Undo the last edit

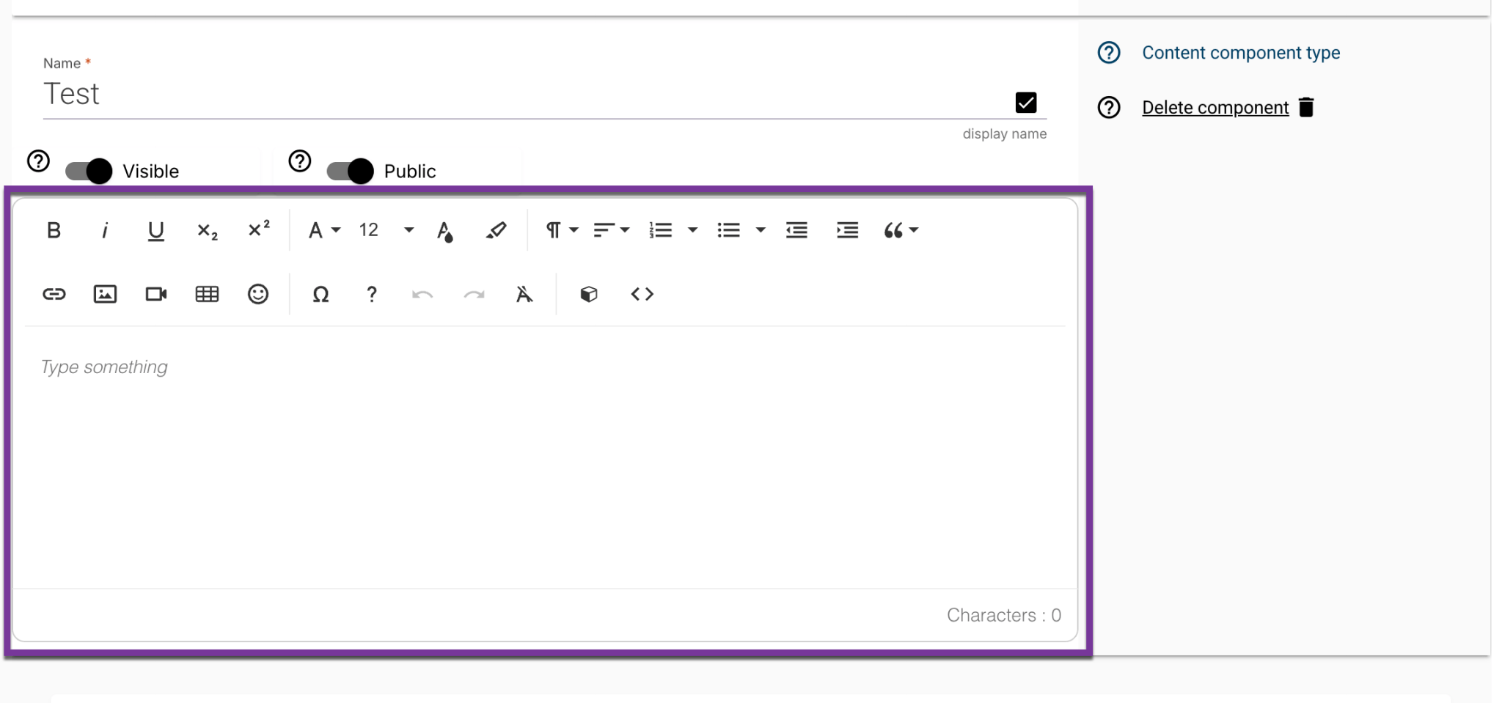(422, 294)
